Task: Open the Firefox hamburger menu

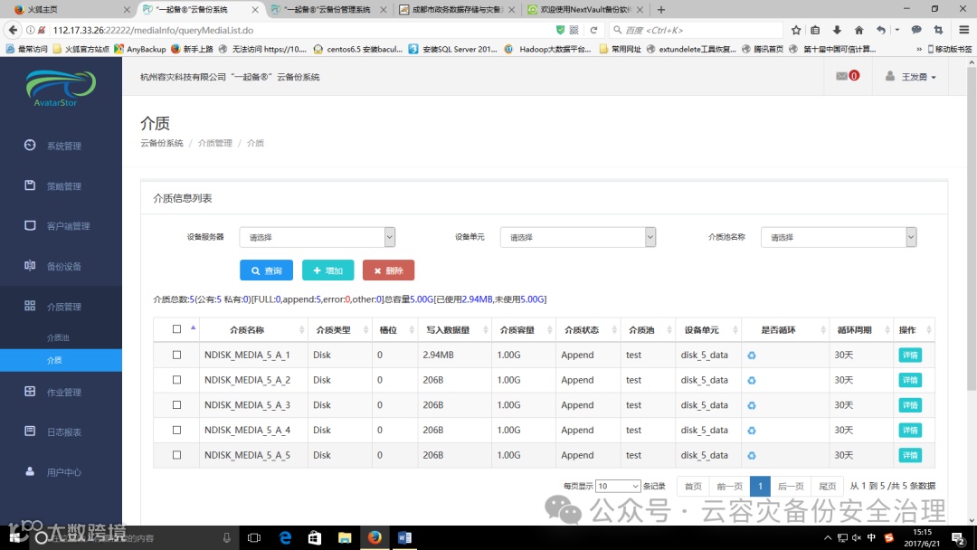Action: (964, 30)
